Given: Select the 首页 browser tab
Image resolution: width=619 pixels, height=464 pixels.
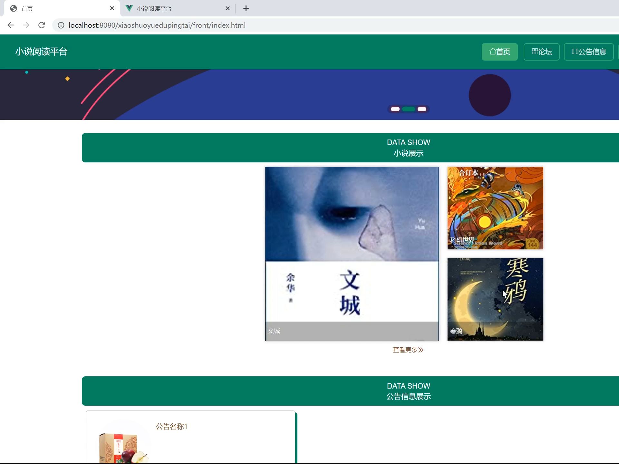Looking at the screenshot, I should tap(62, 8).
